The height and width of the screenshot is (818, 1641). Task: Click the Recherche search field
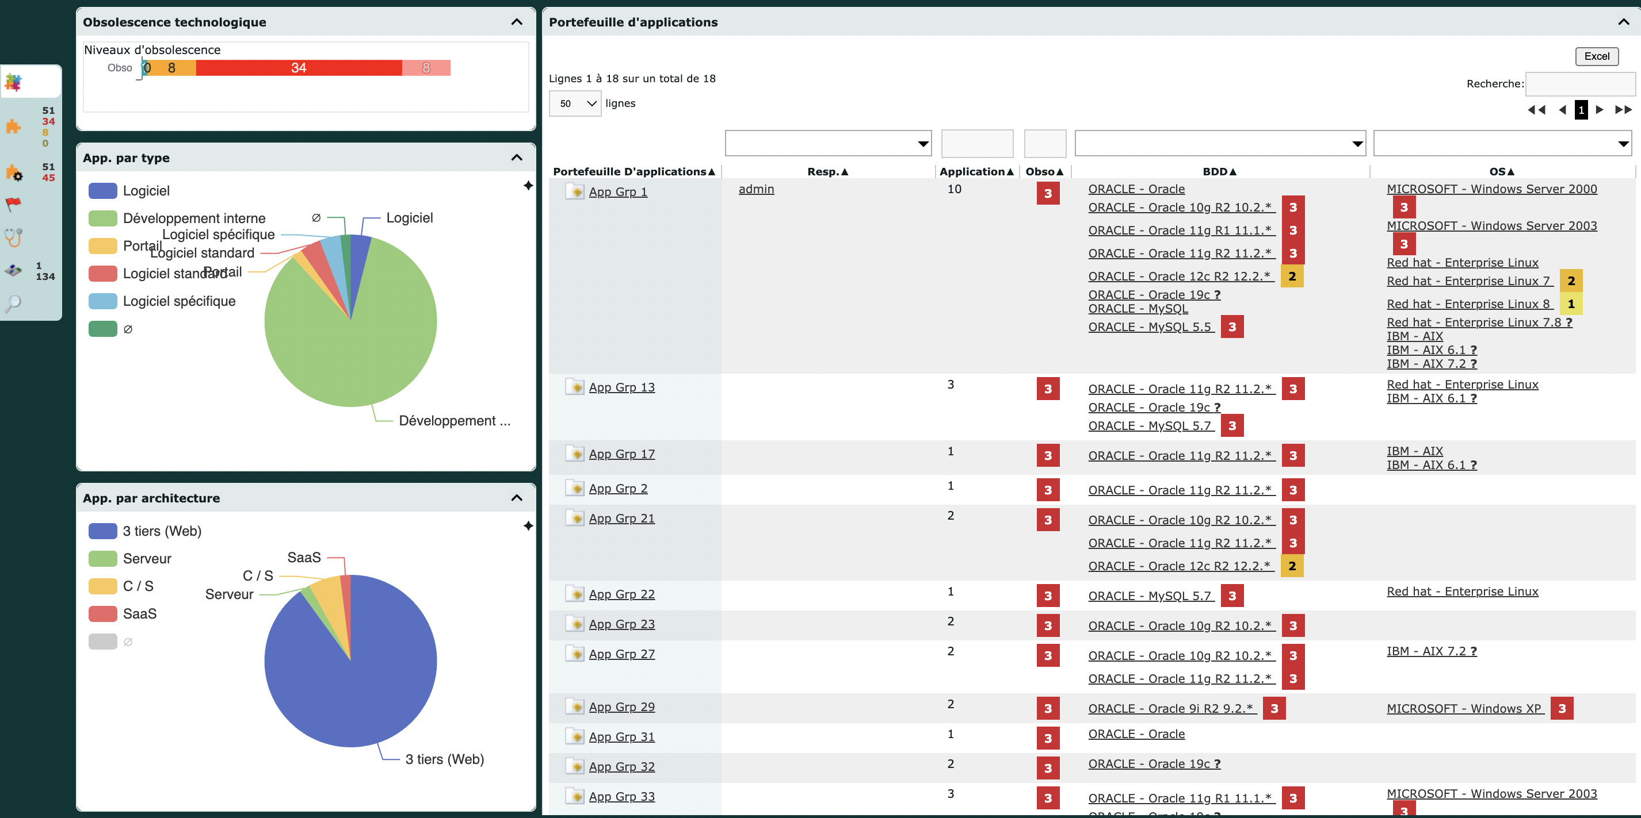point(1580,83)
